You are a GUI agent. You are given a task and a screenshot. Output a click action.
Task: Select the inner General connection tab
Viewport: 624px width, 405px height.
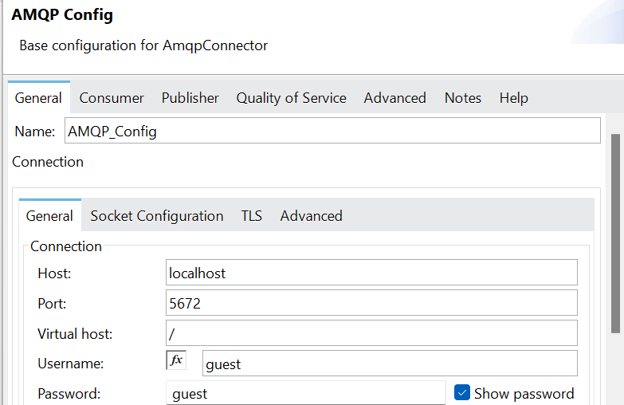49,216
